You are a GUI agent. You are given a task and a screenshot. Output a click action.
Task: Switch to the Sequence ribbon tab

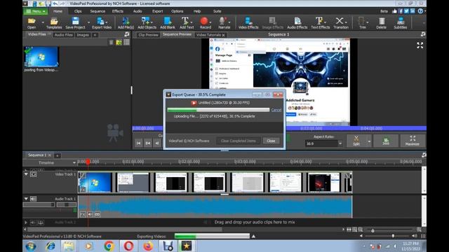98,11
